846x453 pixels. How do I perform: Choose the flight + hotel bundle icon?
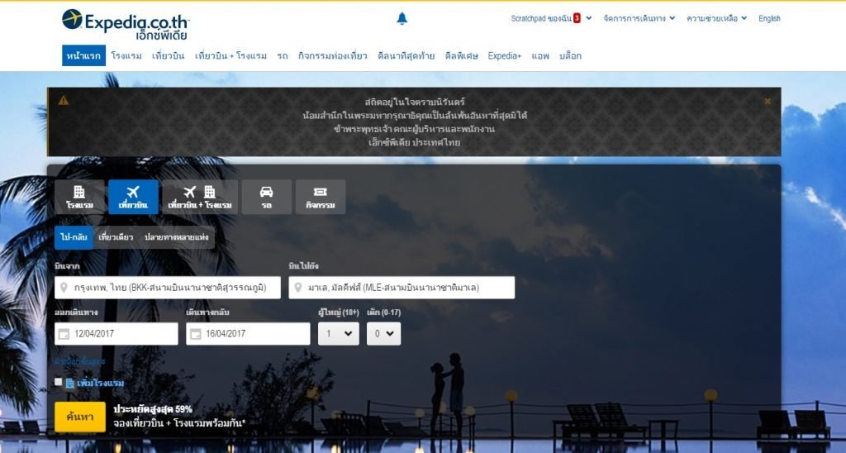(x=199, y=197)
